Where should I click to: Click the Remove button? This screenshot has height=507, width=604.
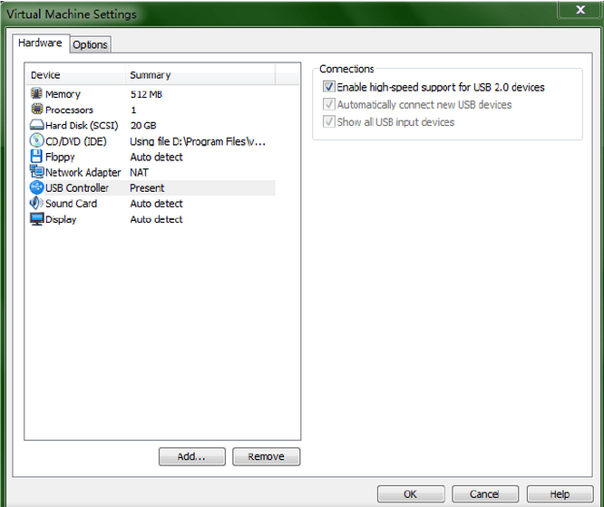tap(266, 456)
